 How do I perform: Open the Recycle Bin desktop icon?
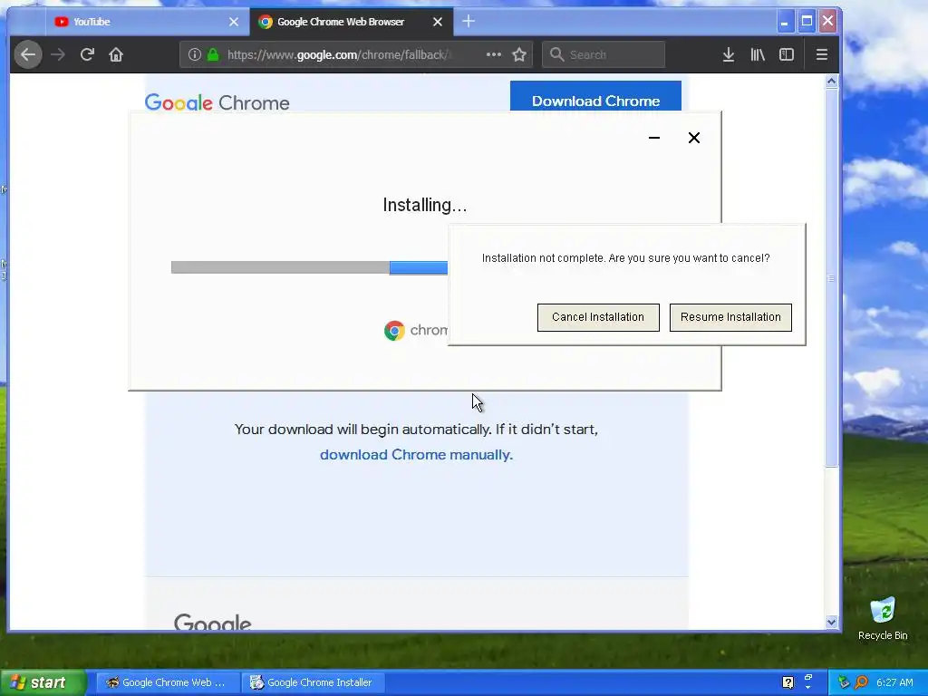coord(883,619)
